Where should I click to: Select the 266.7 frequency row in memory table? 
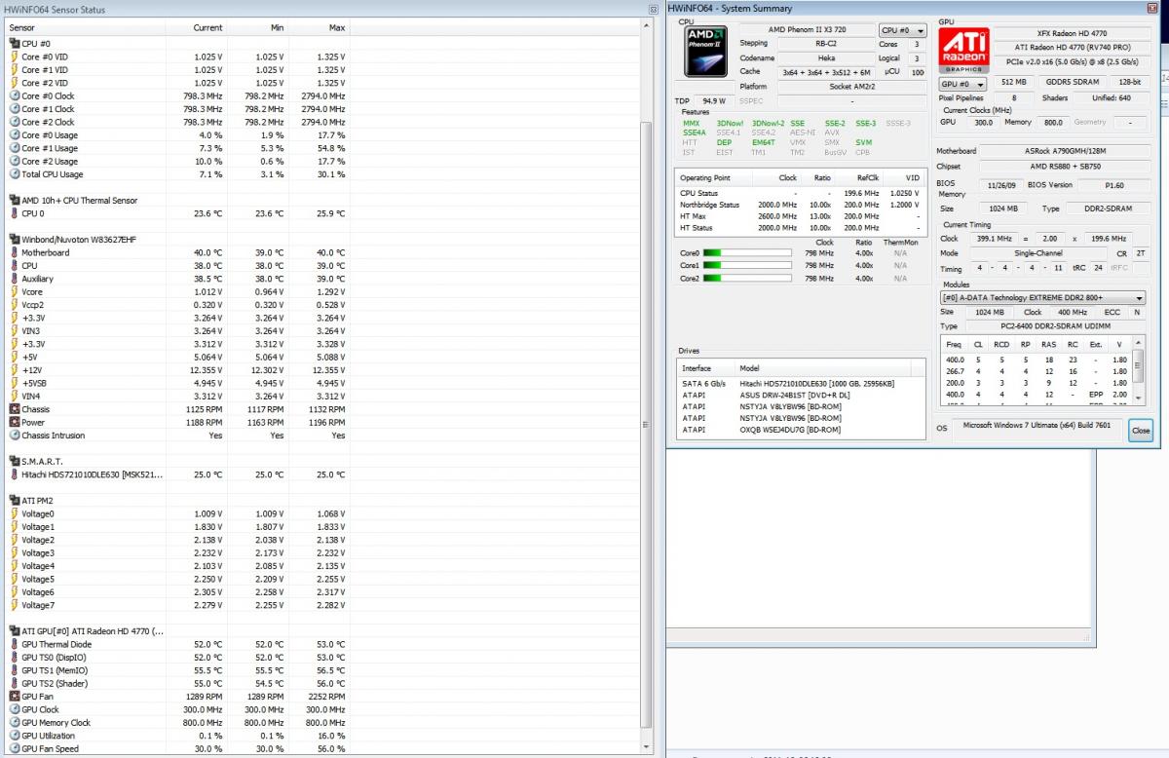tap(1037, 371)
